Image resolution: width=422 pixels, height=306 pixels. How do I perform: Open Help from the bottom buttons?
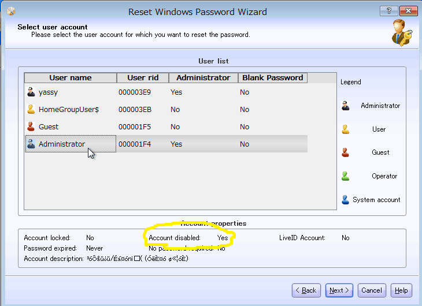click(x=401, y=290)
